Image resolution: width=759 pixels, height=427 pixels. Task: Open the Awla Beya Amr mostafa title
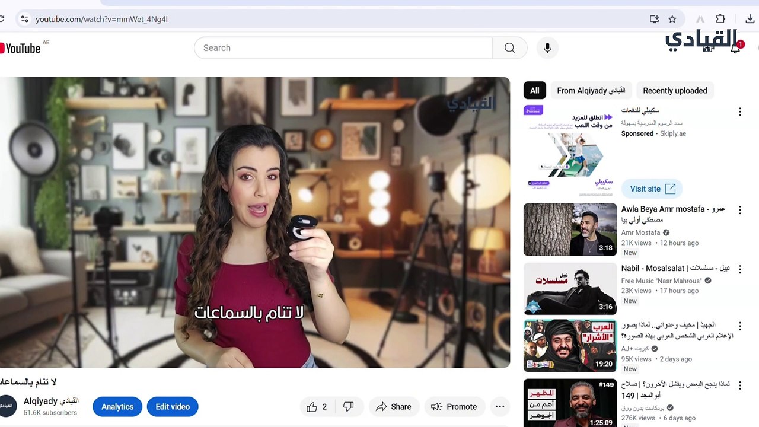pos(673,214)
